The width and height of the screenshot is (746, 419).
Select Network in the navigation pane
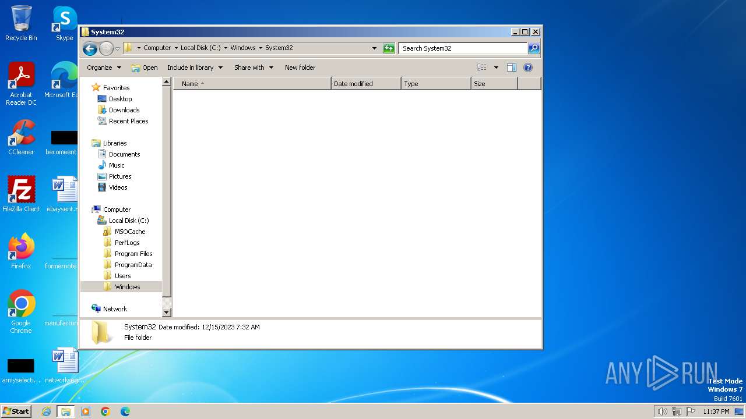click(x=115, y=309)
